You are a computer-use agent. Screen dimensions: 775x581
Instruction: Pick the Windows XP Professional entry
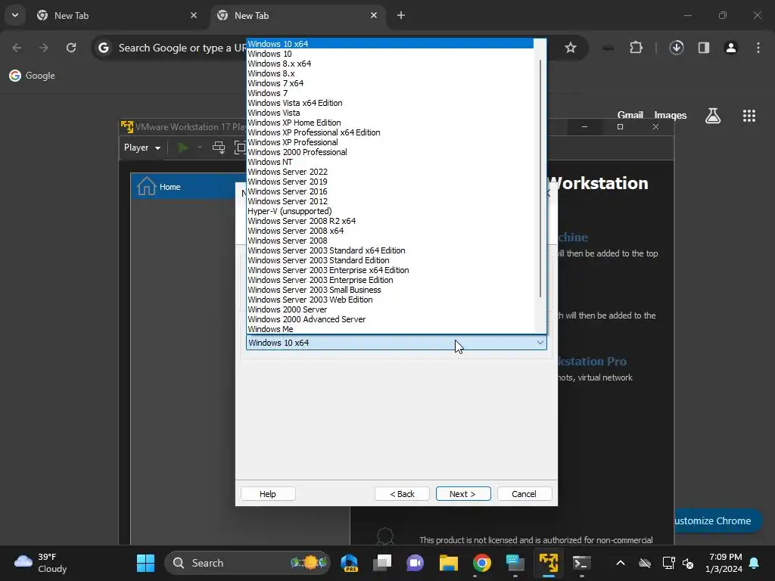390,142
